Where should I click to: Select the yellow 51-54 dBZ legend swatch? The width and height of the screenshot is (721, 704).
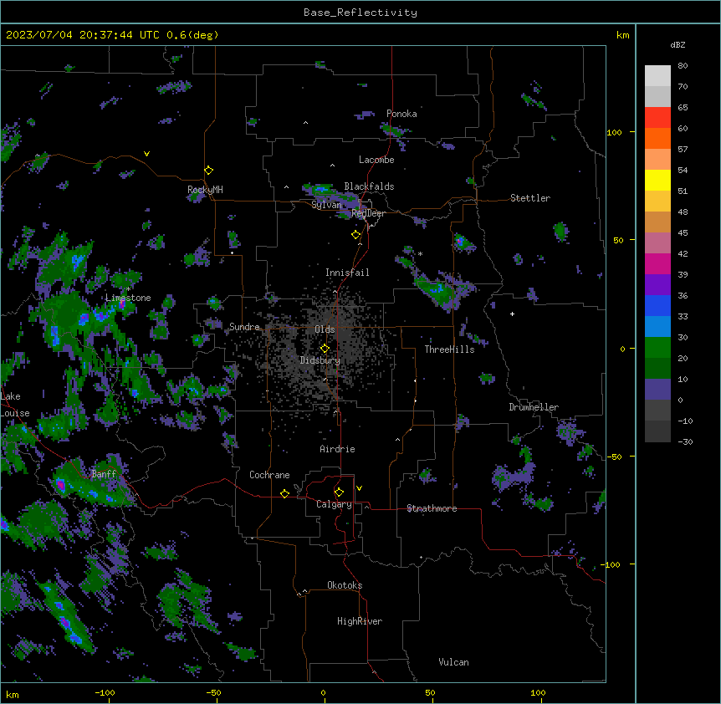click(657, 180)
